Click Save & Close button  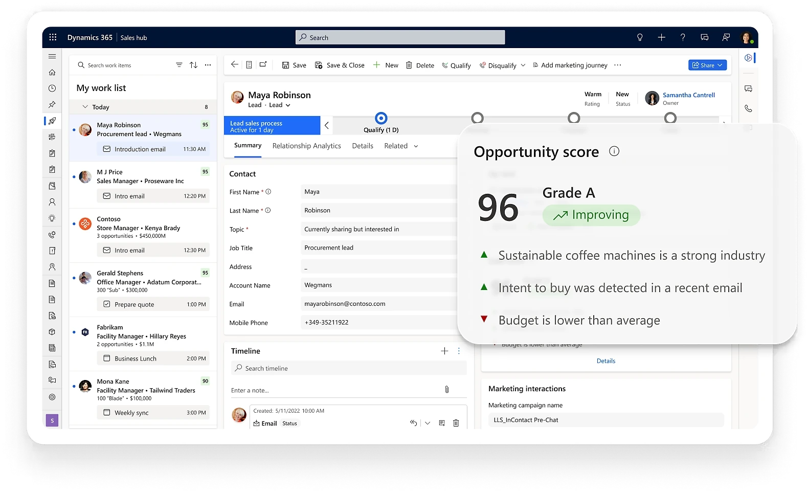click(x=340, y=65)
